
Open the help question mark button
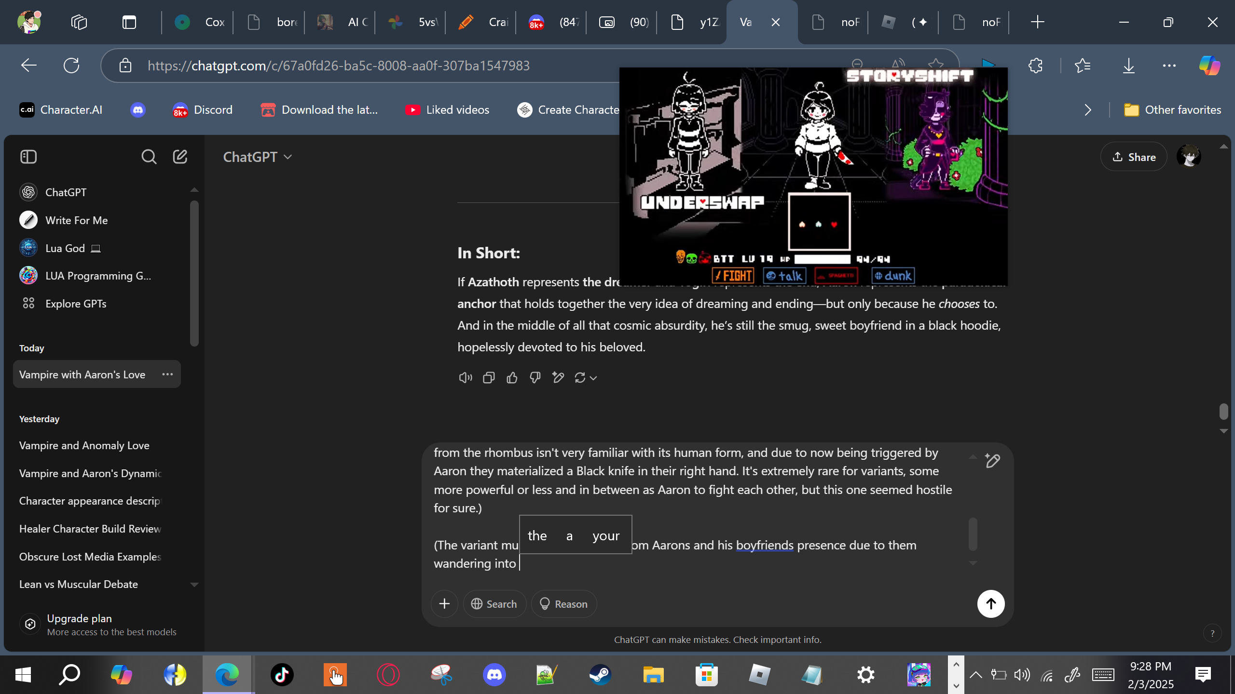pos(1212,633)
